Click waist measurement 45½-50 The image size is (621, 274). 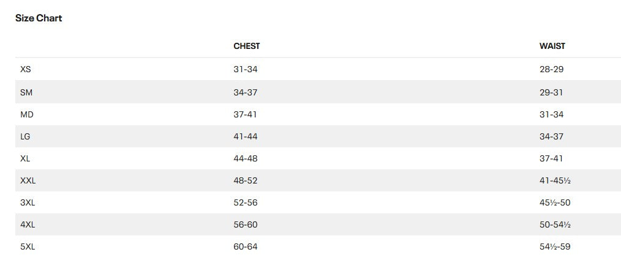pyautogui.click(x=555, y=202)
